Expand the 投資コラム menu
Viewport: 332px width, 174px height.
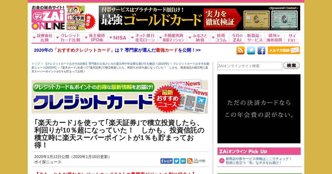pyautogui.click(x=219, y=38)
